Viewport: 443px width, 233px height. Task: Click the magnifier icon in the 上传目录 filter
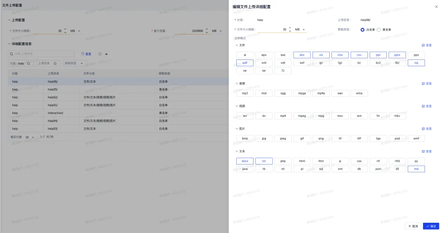(x=55, y=64)
